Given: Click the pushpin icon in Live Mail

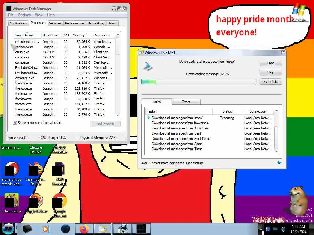Looking at the screenshot, I should click(279, 163).
